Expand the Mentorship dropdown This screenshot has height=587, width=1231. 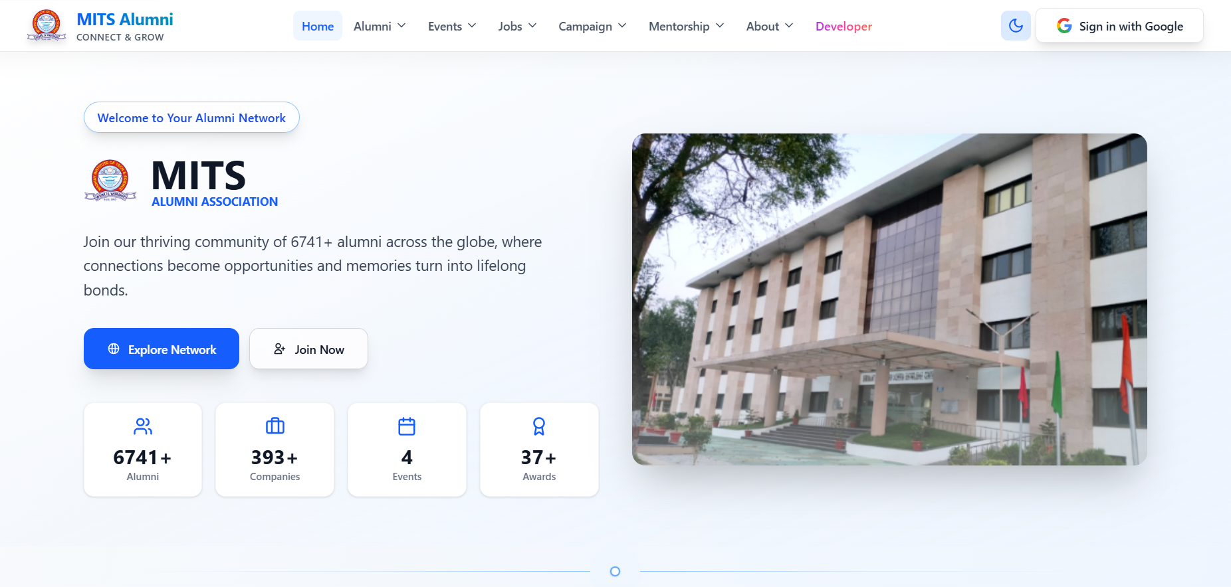click(686, 26)
